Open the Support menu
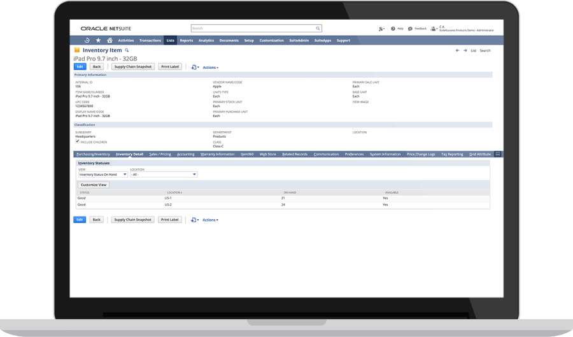The height and width of the screenshot is (337, 573). coord(343,40)
